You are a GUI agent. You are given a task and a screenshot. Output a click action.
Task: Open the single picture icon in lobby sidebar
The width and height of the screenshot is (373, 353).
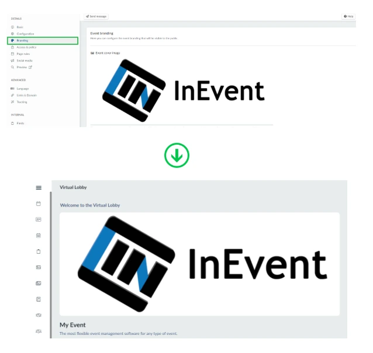(x=39, y=267)
